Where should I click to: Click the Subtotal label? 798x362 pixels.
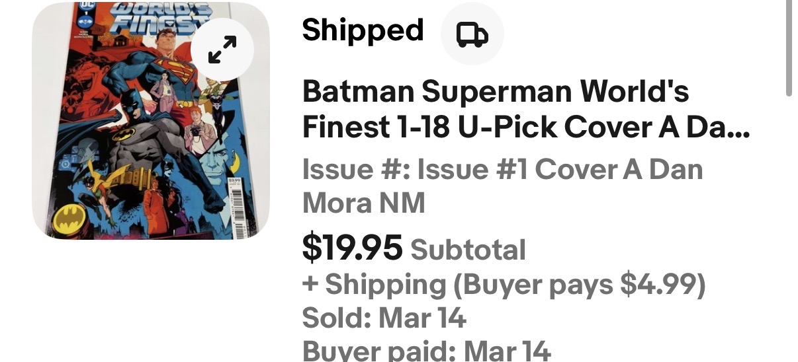click(x=468, y=250)
